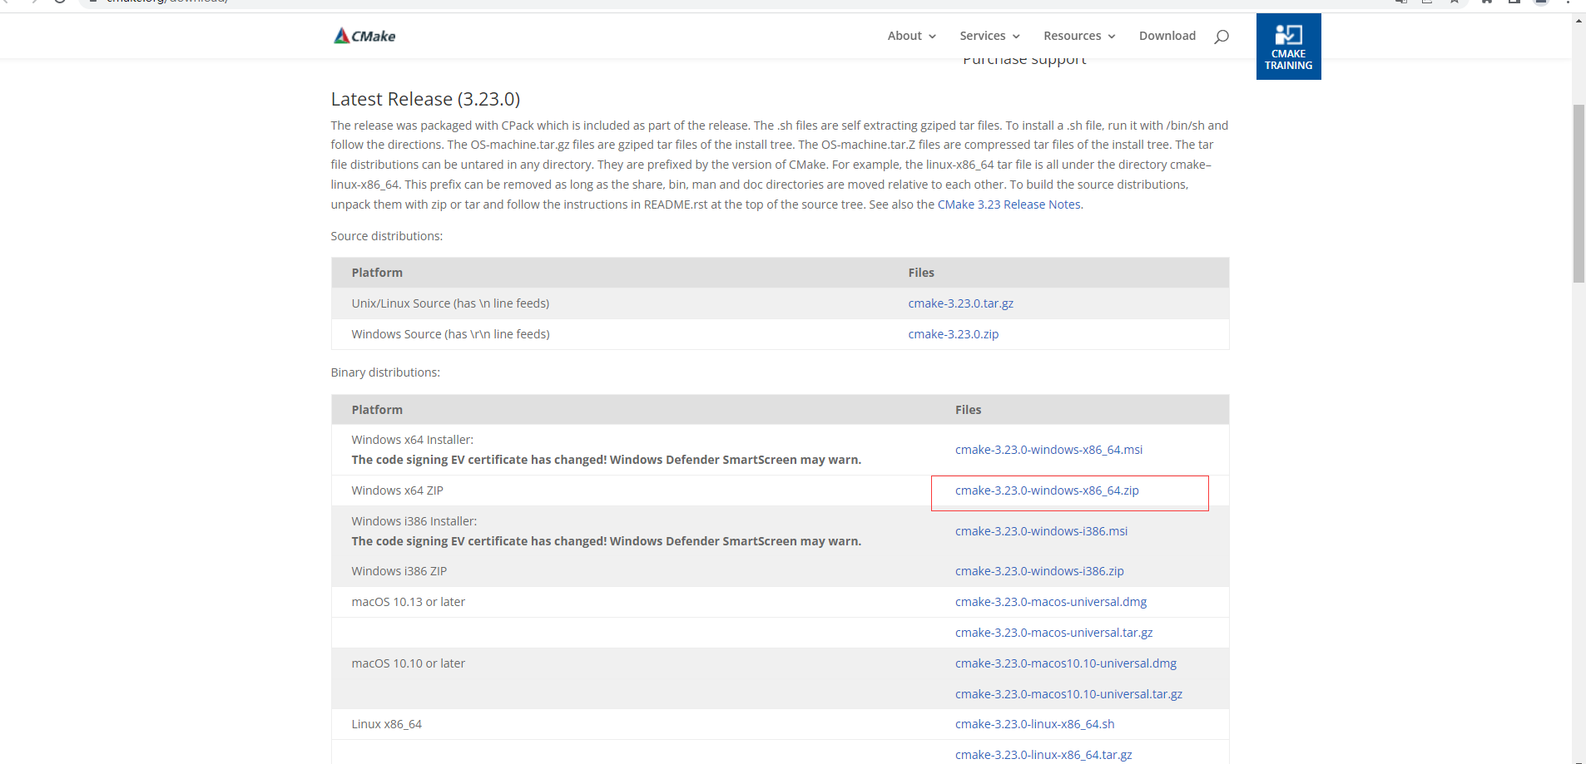Viewport: 1586px width, 764px height.
Task: Click the 'Windows x64 Installer:' label
Action: tap(412, 440)
